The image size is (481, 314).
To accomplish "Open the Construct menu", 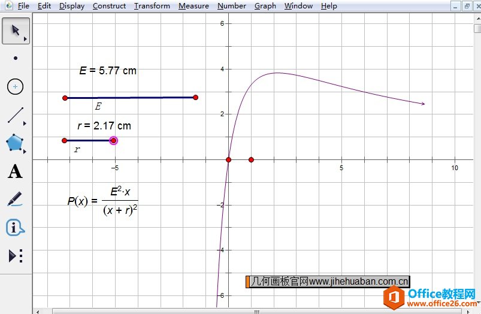I will 109,6.
